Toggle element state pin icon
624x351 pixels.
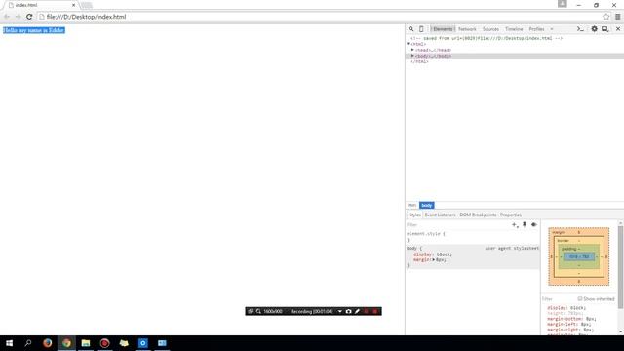525,225
